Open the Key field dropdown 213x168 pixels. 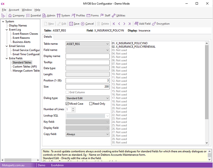pos(107,122)
